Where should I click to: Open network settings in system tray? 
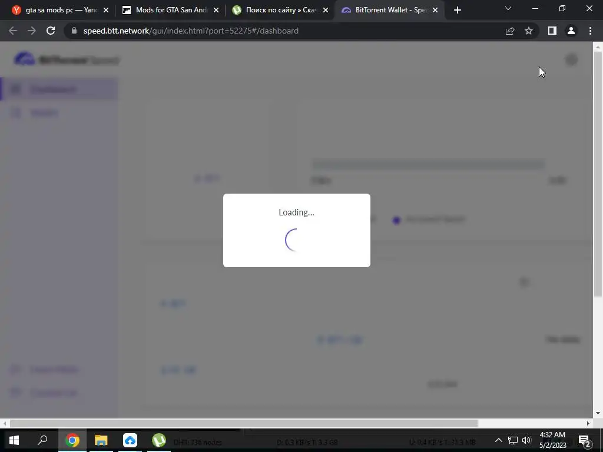pos(513,440)
